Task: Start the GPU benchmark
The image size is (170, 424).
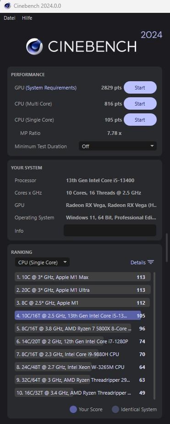Action: 140,88
